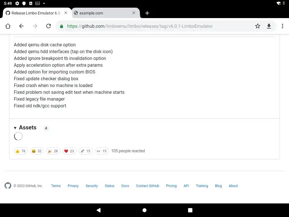Open the Terms footer link

[x=56, y=186]
